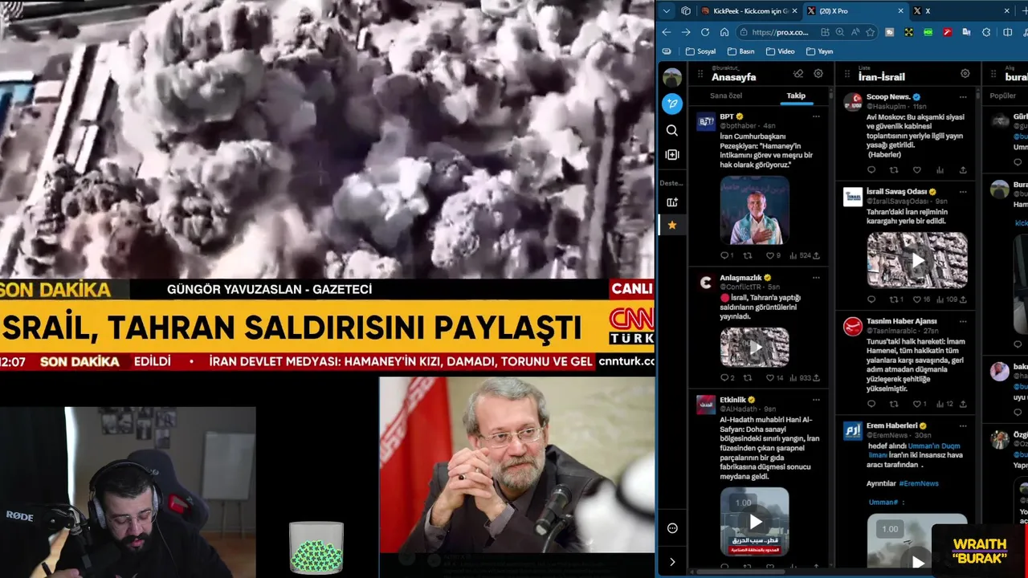Open search in X Pro sidebar

coord(672,130)
